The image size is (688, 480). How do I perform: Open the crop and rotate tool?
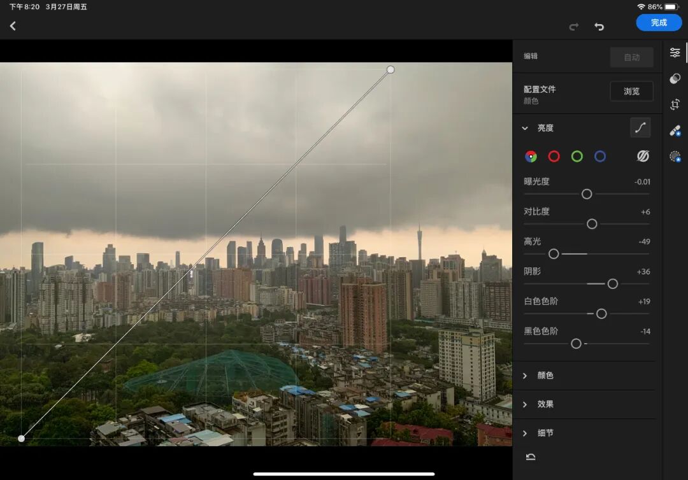point(675,104)
